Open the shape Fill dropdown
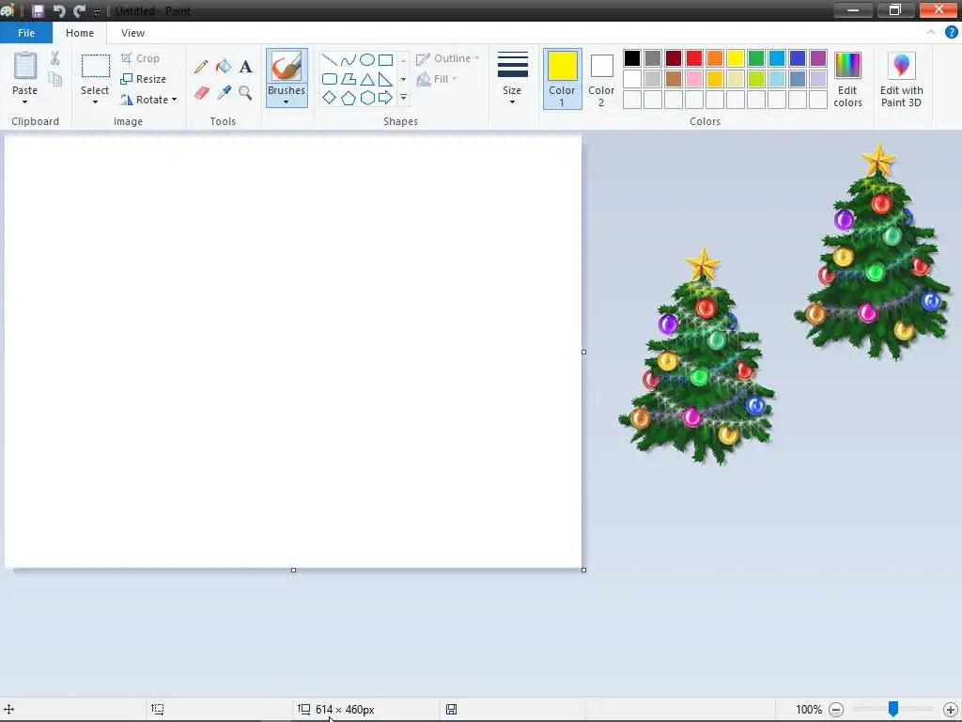 [437, 79]
